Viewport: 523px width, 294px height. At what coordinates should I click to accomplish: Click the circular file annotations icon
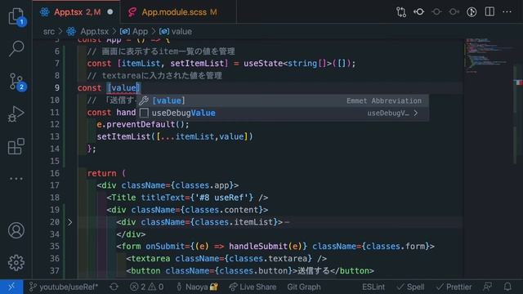point(472,12)
